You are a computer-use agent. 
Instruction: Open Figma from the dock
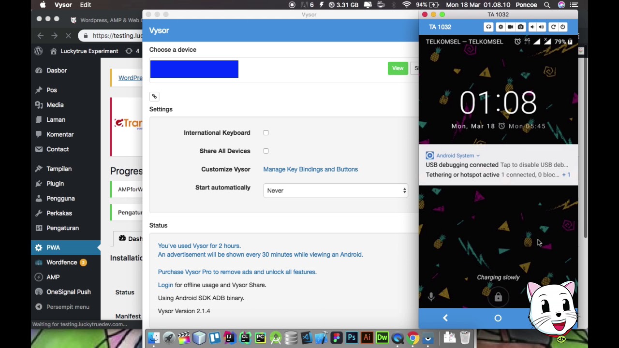[x=337, y=338]
